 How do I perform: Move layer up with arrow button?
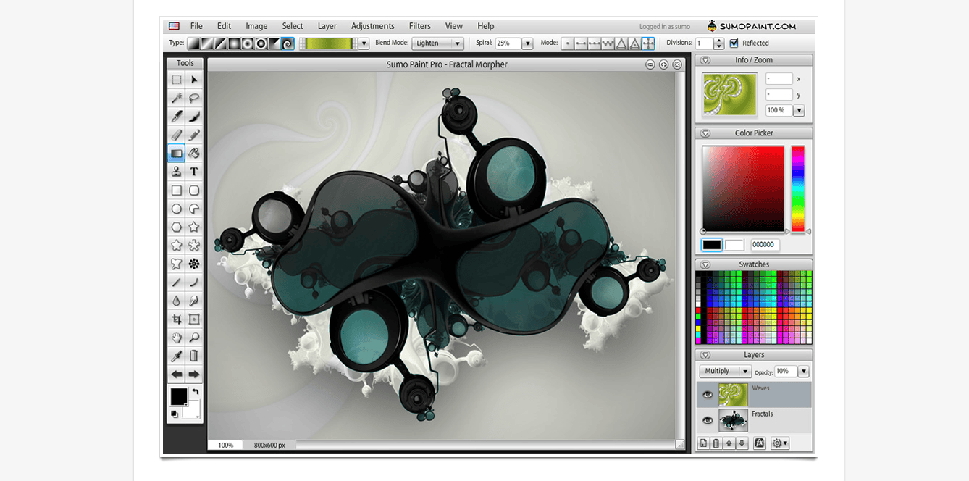coord(729,443)
